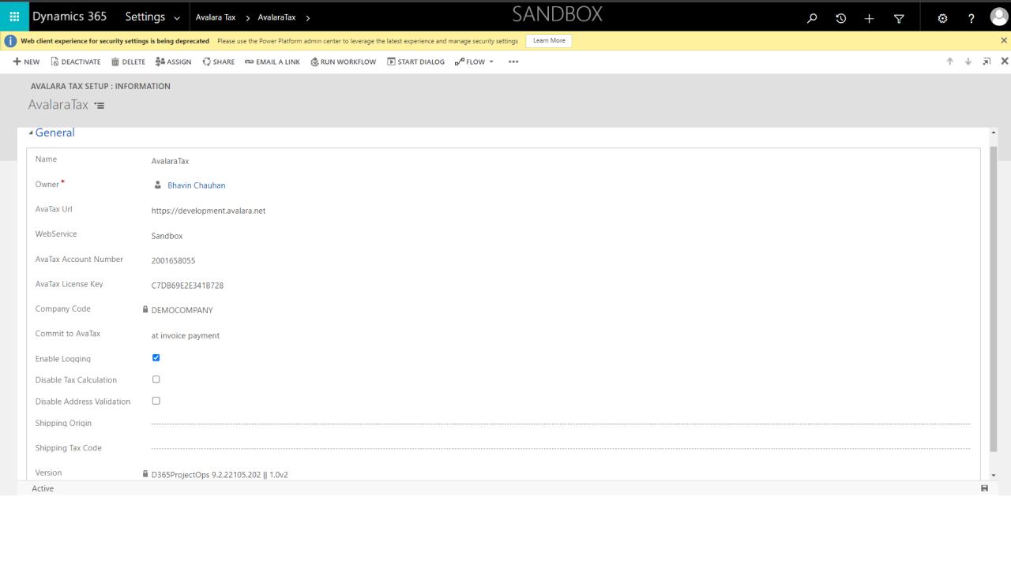The image size is (1011, 568).
Task: Click DELETE in the command bar
Action: (x=128, y=62)
